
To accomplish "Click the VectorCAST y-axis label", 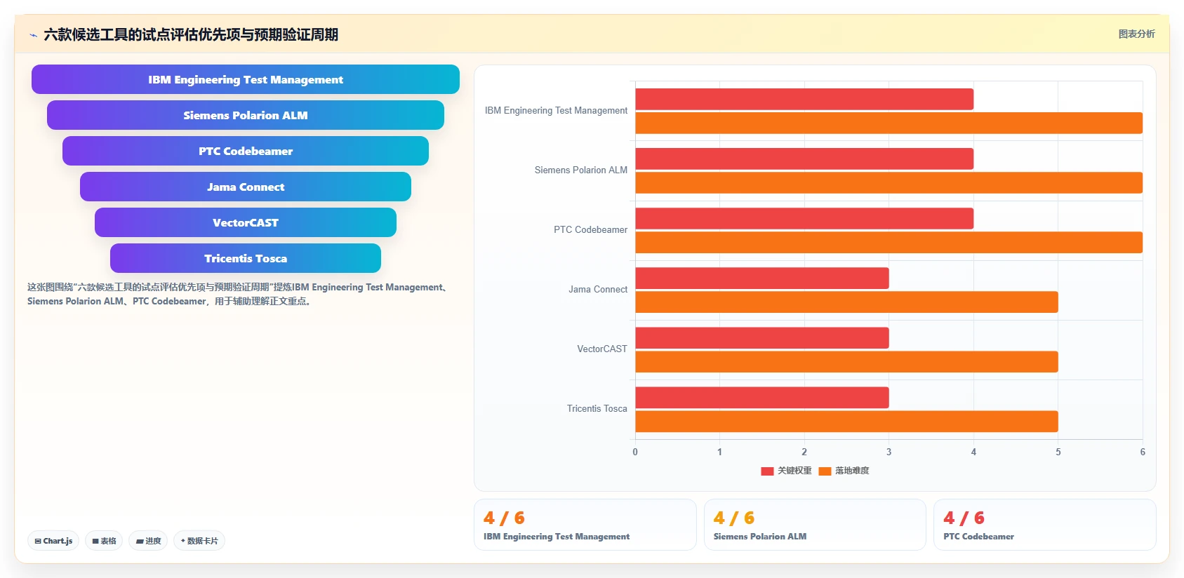I will tap(602, 349).
